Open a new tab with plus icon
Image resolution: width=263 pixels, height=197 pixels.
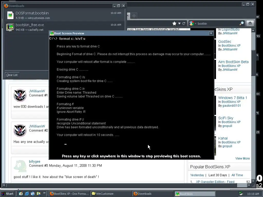click(134, 16)
